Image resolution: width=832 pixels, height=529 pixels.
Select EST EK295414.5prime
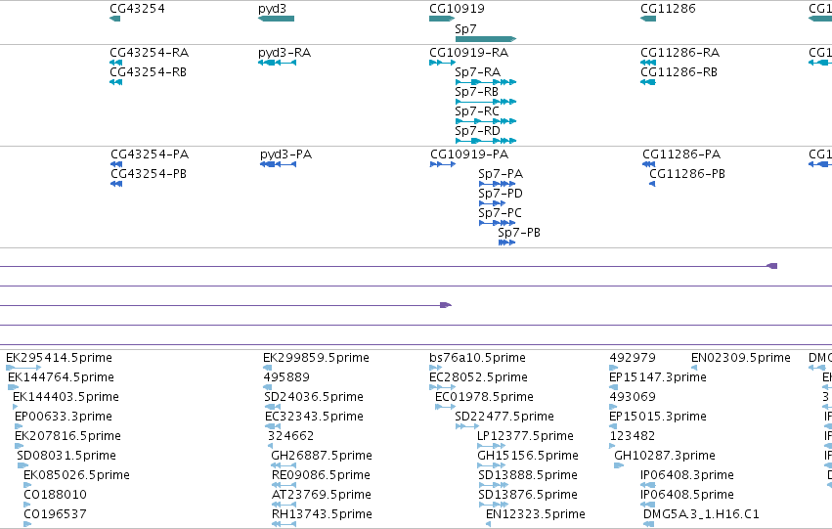[23, 368]
